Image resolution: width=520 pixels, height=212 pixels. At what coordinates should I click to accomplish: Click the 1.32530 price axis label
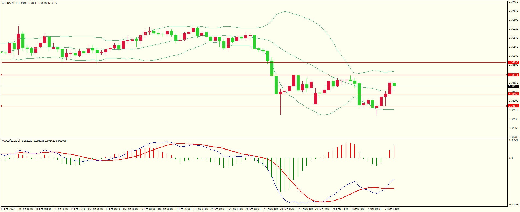[514, 119]
